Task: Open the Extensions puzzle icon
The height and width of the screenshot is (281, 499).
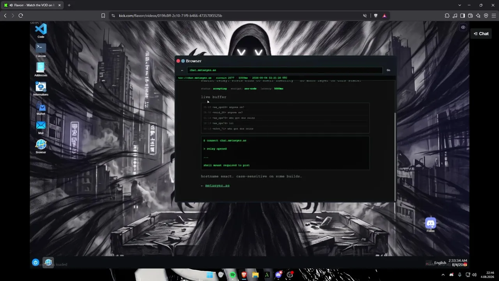Action: [447, 16]
